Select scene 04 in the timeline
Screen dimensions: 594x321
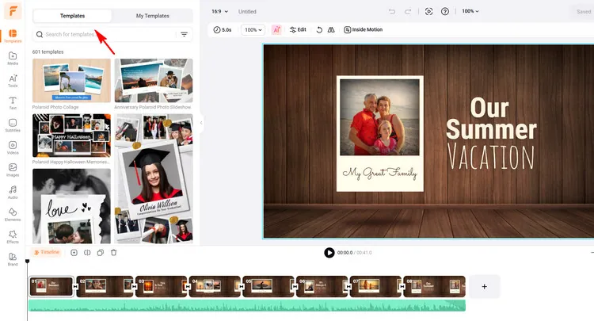click(x=215, y=286)
